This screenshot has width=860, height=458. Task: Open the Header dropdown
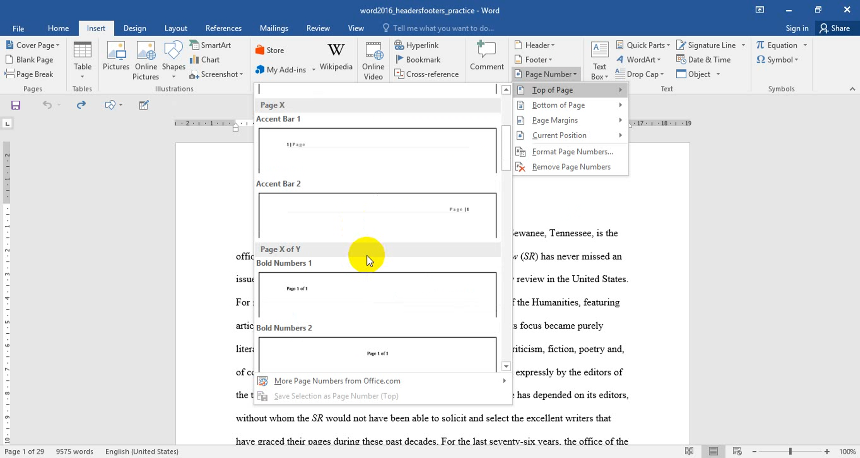click(535, 45)
